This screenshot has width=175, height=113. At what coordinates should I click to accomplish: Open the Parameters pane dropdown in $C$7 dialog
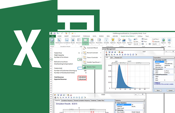click(x=174, y=58)
